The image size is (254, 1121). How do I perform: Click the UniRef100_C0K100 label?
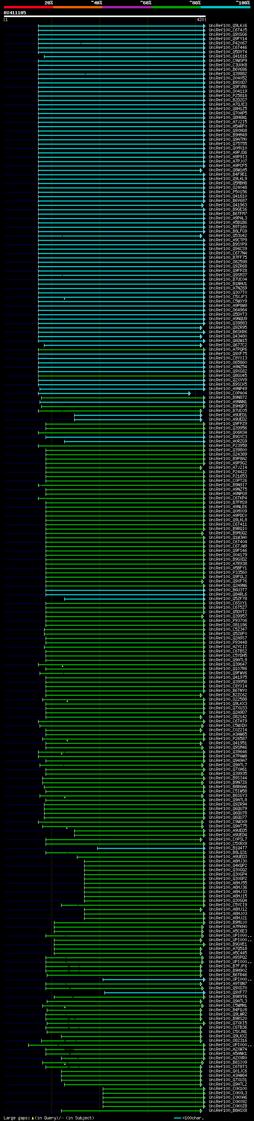click(x=228, y=1088)
